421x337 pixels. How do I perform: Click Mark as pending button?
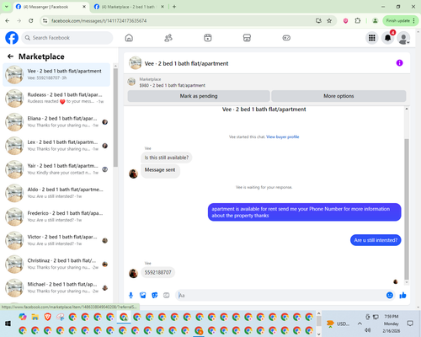tap(199, 96)
